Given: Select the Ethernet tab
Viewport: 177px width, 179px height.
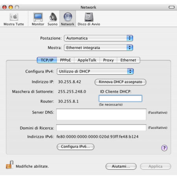Looking at the screenshot, I should pos(128,60).
